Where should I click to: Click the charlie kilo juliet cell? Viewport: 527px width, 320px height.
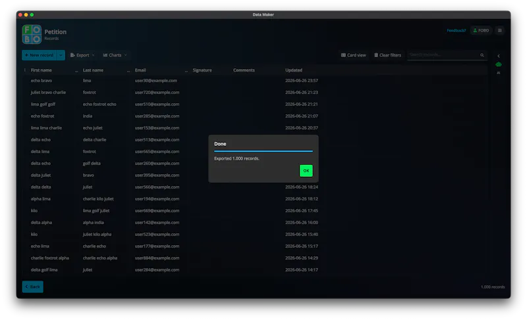[98, 198]
